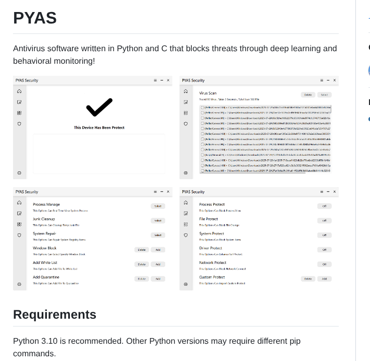
Task: Click the home icon in the Virus Scan window sidebar
Action: coord(186,91)
